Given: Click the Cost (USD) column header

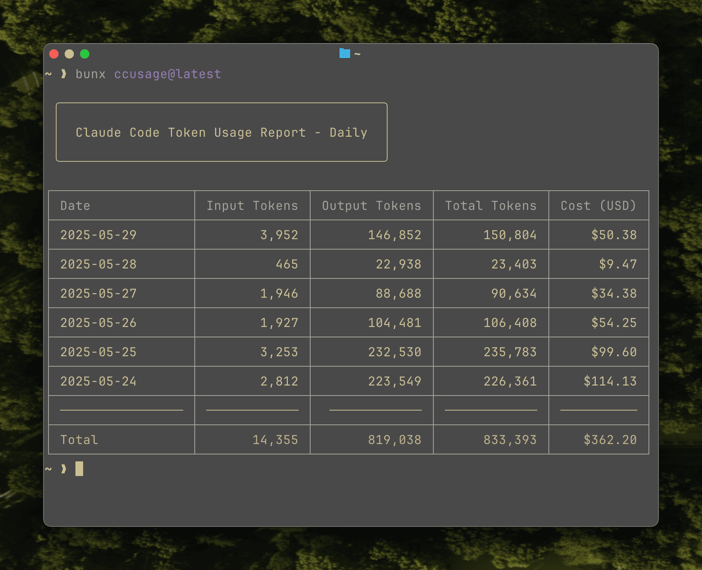Looking at the screenshot, I should pos(598,206).
